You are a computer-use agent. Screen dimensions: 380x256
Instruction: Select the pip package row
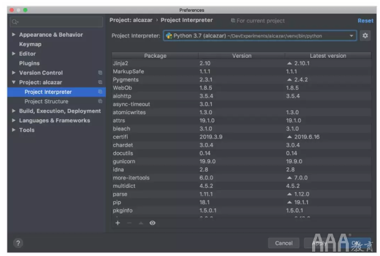(241, 202)
